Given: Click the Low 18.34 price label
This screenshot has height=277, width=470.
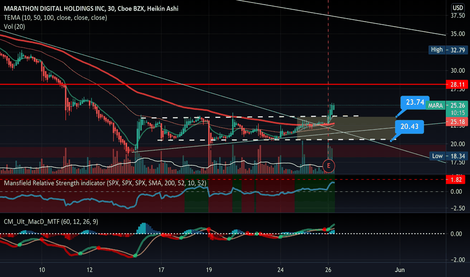Looking at the screenshot, I should 448,156.
